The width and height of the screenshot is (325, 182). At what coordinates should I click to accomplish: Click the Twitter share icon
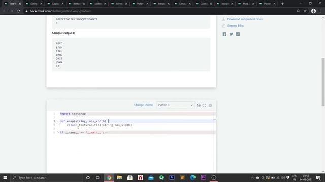231,34
